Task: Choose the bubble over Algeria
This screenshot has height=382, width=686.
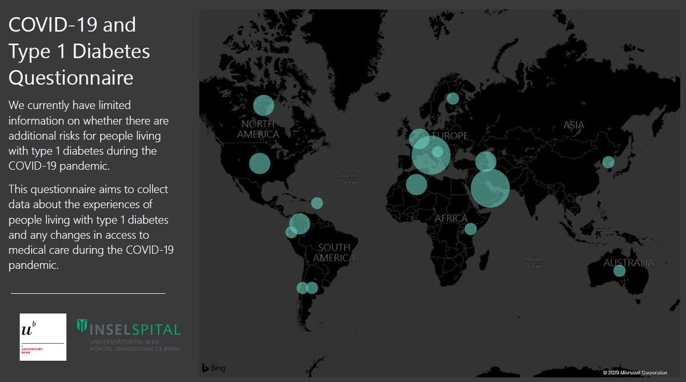Action: tap(416, 185)
